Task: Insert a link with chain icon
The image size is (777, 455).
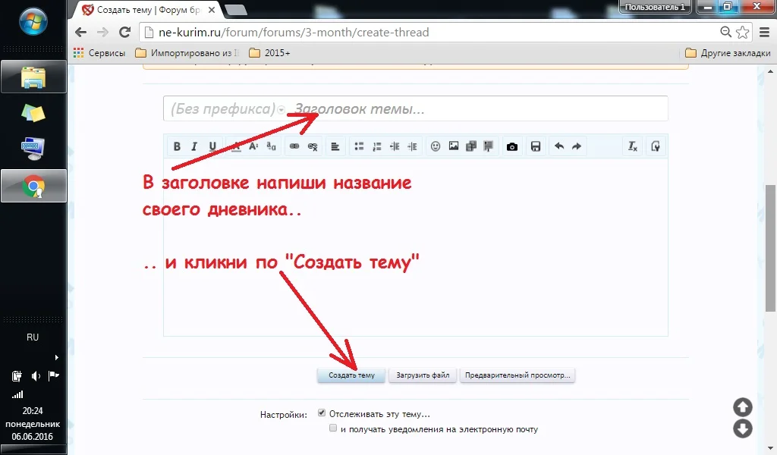Action: (x=294, y=146)
